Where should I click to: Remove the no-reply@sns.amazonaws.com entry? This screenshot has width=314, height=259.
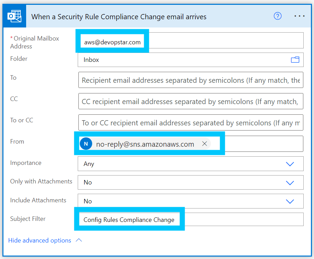pos(205,144)
